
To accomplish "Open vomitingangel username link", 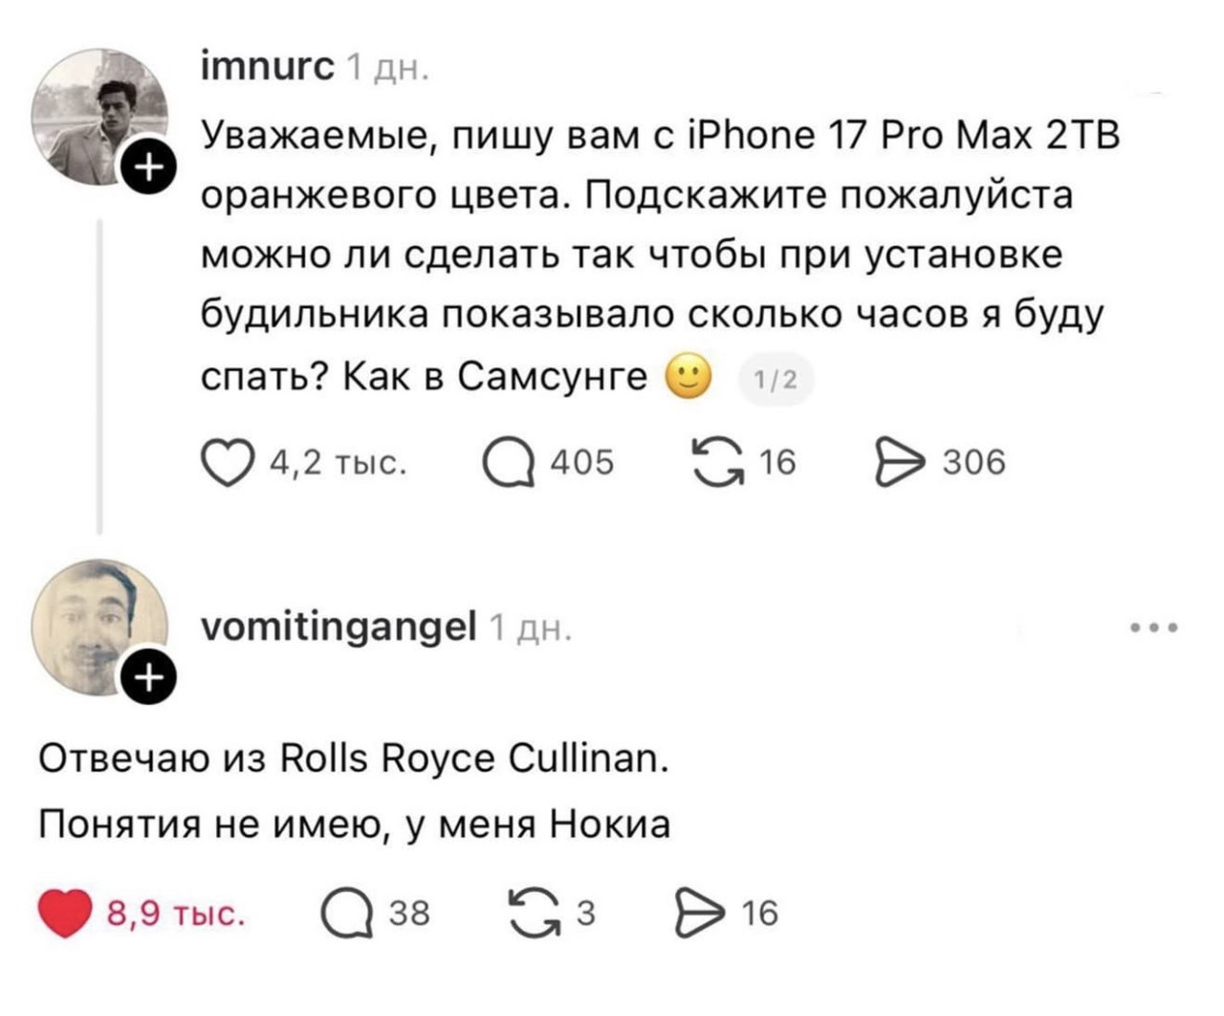I will point(339,627).
